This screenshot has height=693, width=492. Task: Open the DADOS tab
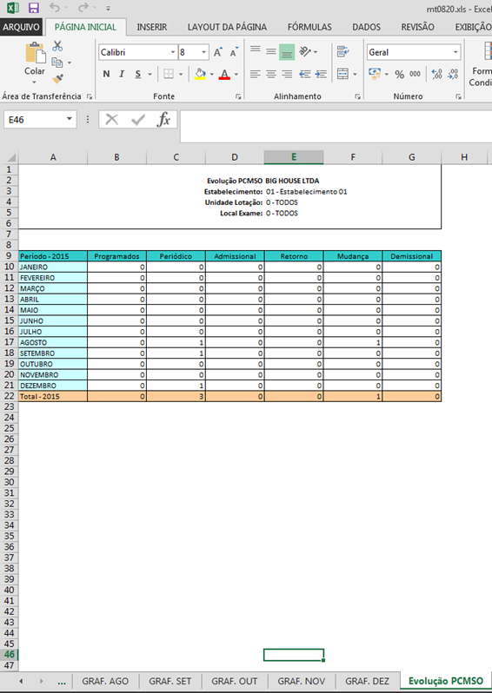coord(366,27)
